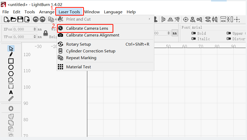The height and width of the screenshot is (140, 247).
Task: Open the Edit menu
Action: pyautogui.click(x=16, y=12)
